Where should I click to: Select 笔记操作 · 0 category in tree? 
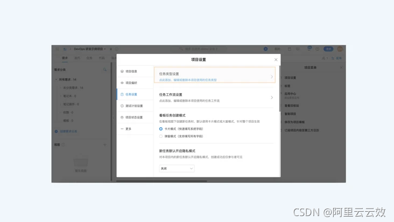point(71,104)
